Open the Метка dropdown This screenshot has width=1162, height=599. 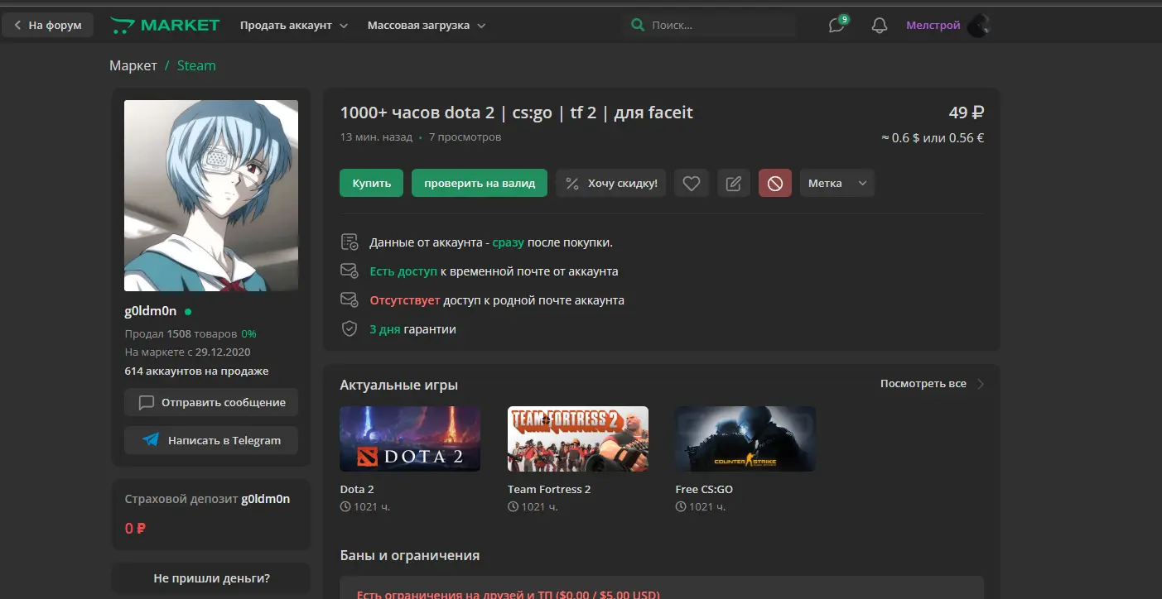837,183
